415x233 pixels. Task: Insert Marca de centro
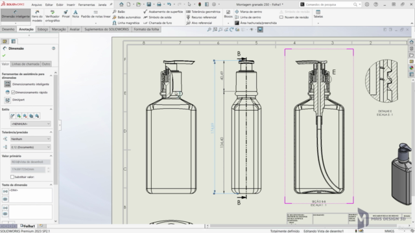[248, 12]
